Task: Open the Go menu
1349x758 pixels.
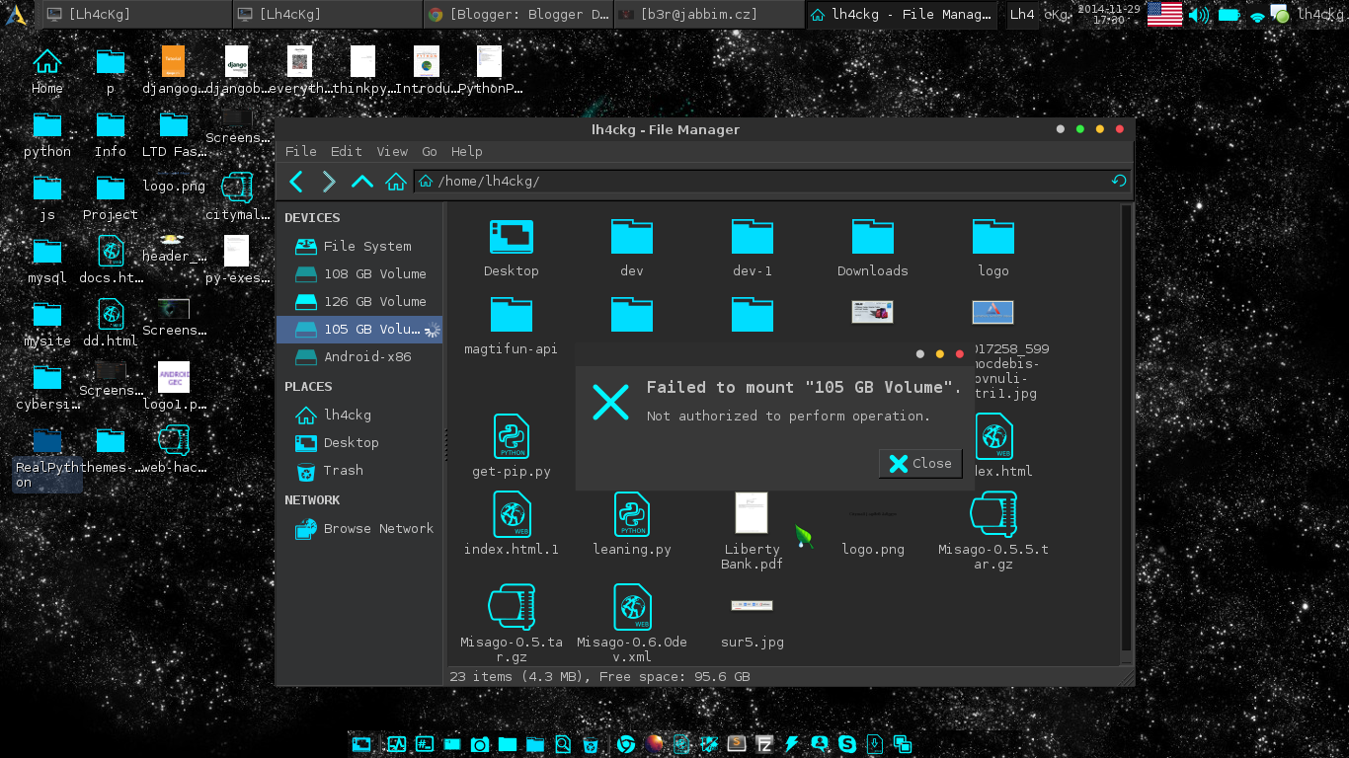Action: click(430, 151)
